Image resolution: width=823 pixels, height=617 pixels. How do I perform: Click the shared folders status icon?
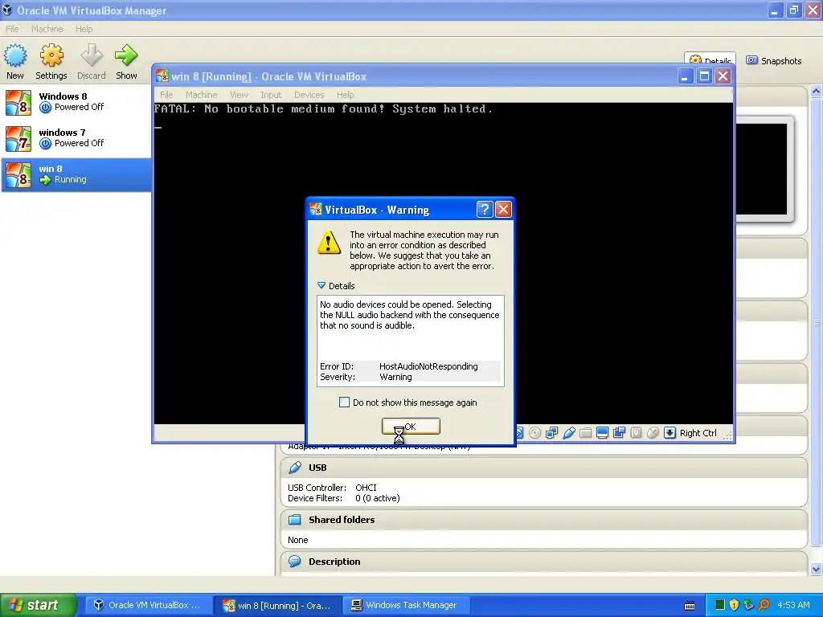586,433
